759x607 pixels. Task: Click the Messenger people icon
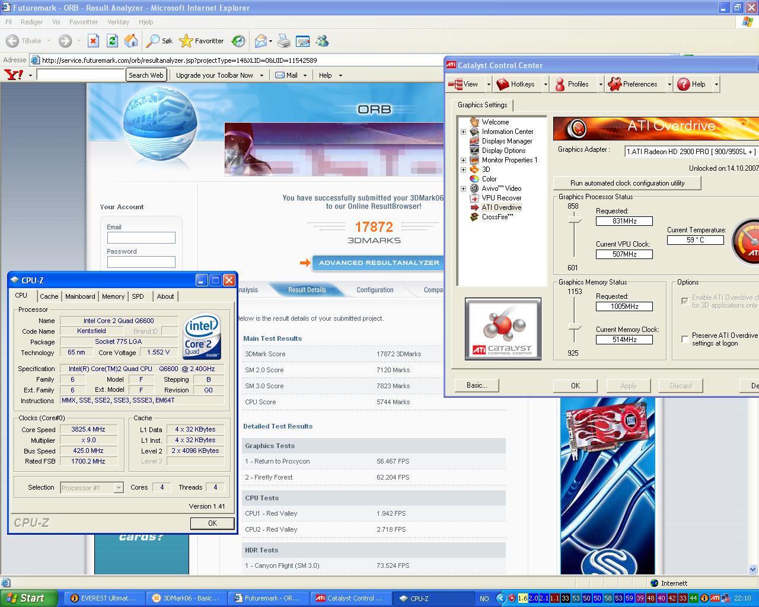click(322, 41)
